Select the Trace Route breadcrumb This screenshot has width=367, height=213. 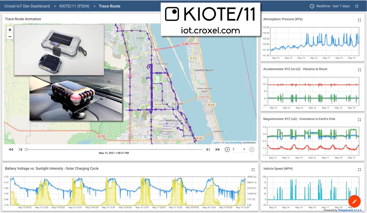[109, 6]
